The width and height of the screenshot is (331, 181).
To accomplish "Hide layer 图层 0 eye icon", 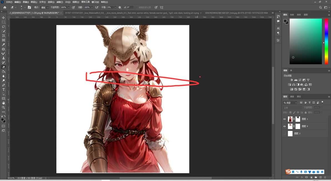I will pyautogui.click(x=284, y=126).
